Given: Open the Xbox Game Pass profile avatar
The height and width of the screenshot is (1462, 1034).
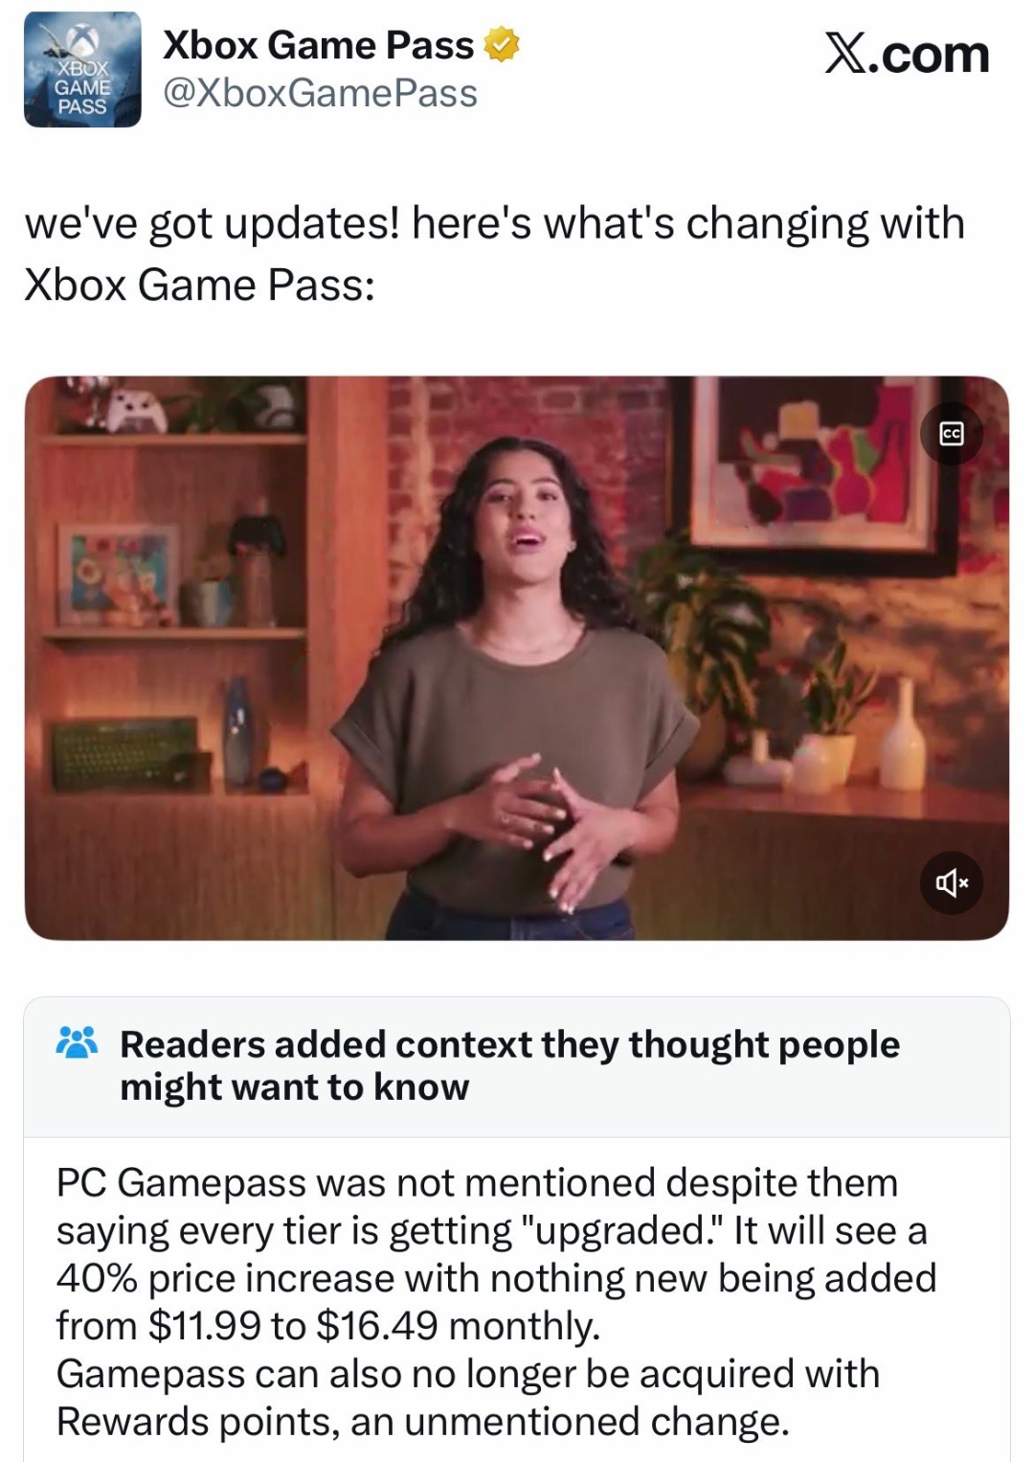Looking at the screenshot, I should click(82, 69).
